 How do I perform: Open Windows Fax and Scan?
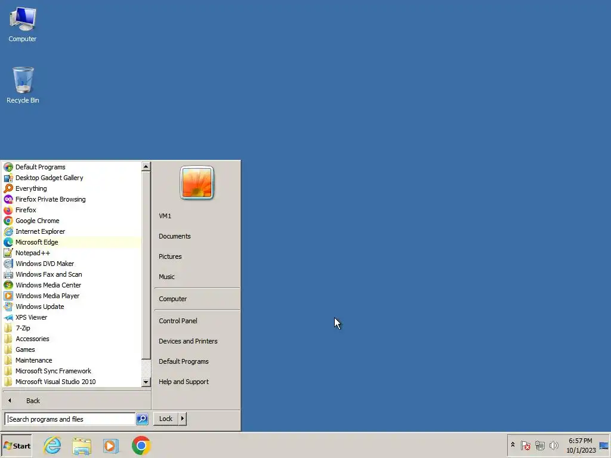click(x=72, y=274)
